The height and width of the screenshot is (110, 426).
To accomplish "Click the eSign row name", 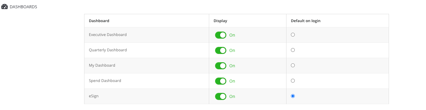I will pos(94,96).
